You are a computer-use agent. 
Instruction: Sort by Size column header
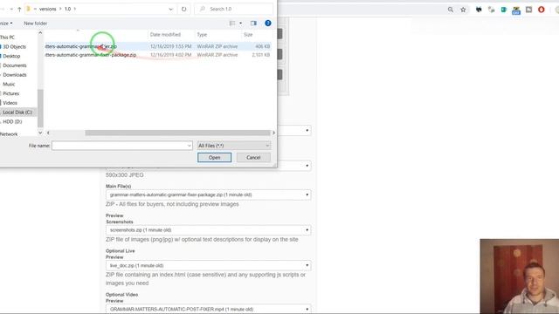(x=248, y=35)
